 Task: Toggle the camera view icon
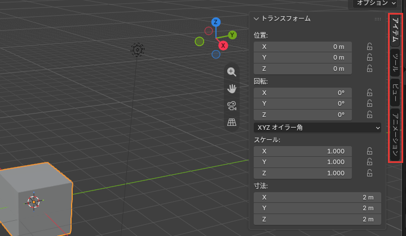click(x=232, y=106)
